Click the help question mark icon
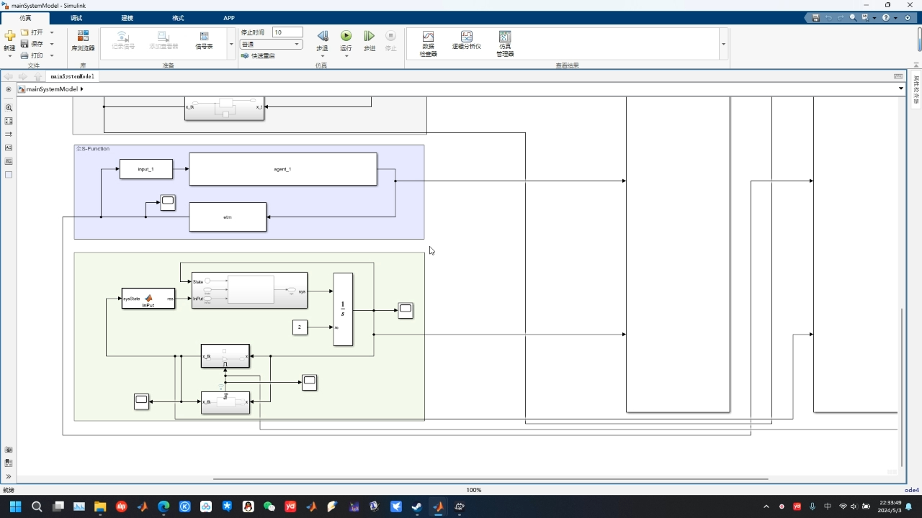 click(886, 17)
